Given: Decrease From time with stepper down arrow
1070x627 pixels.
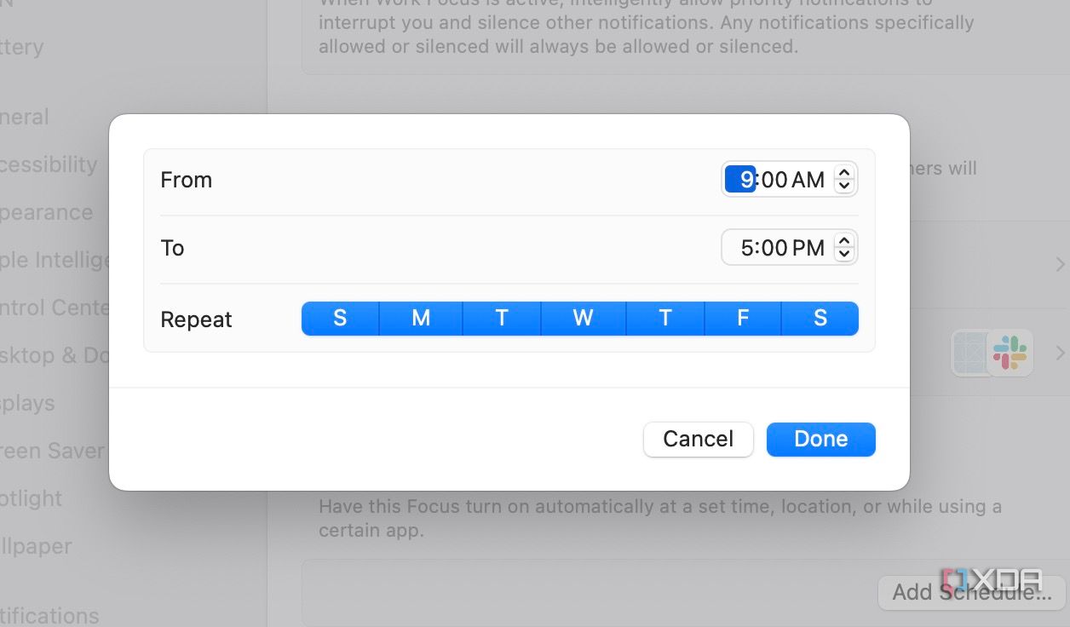Looking at the screenshot, I should tap(844, 187).
